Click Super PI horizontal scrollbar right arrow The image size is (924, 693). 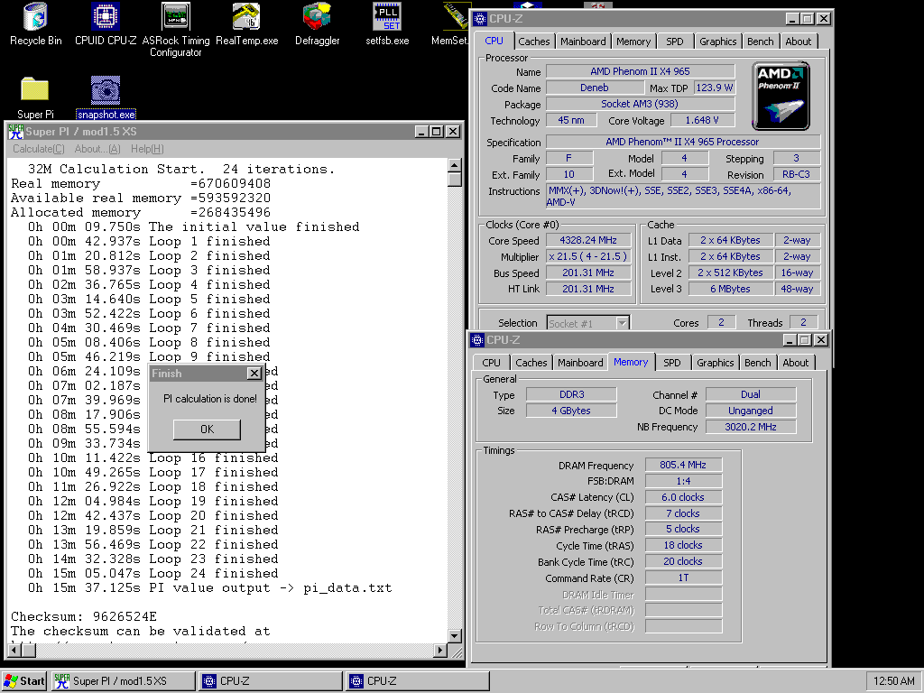click(439, 651)
